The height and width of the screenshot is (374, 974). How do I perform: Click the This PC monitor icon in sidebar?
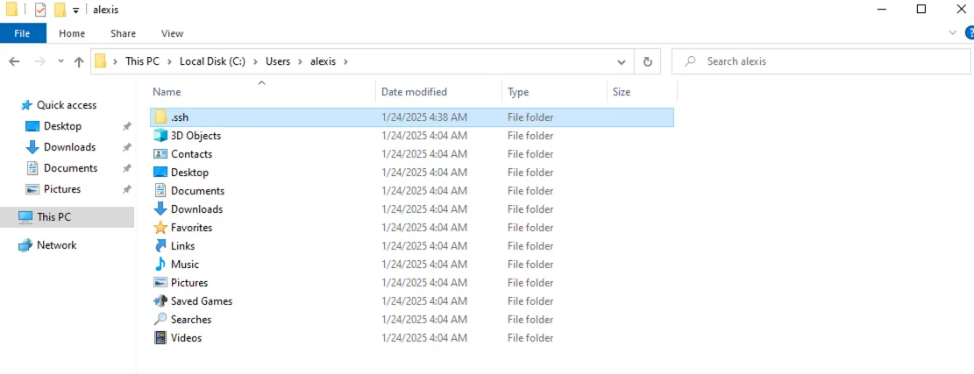coord(25,217)
